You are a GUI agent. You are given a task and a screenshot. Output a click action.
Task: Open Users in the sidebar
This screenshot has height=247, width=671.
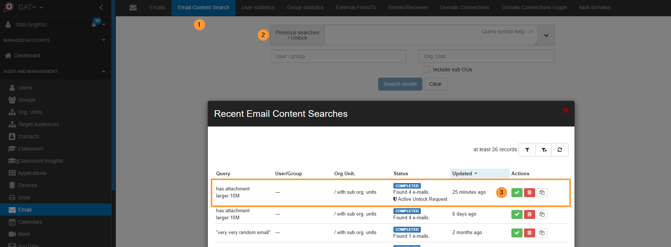(56, 88)
